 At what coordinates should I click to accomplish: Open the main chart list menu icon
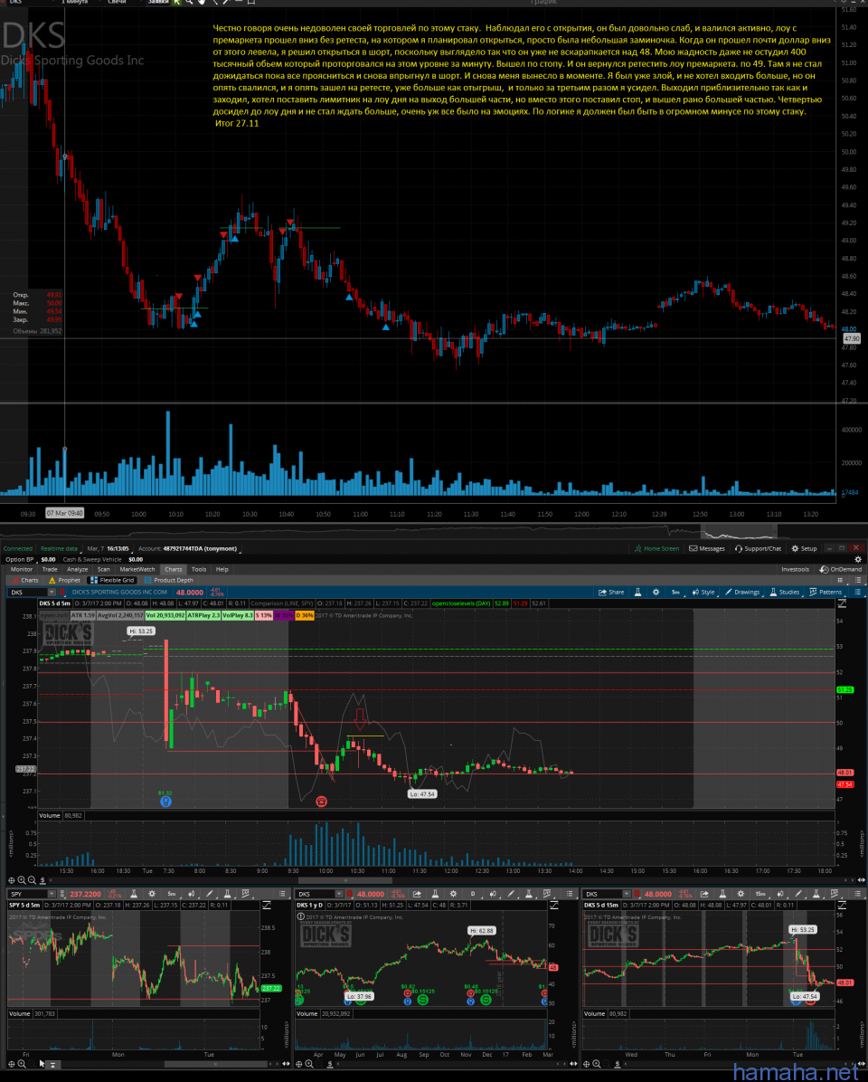[x=858, y=592]
